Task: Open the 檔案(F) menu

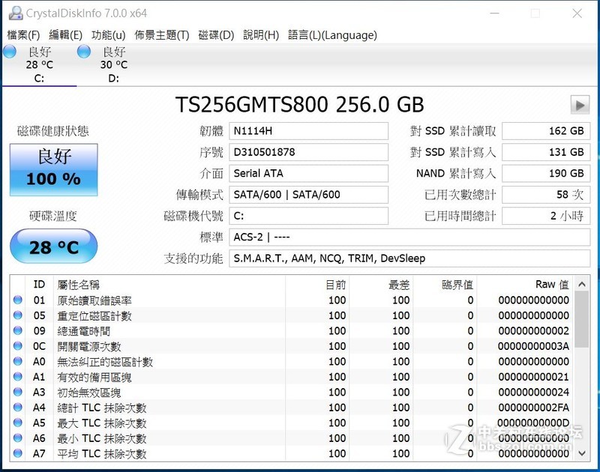Action: pyautogui.click(x=23, y=35)
